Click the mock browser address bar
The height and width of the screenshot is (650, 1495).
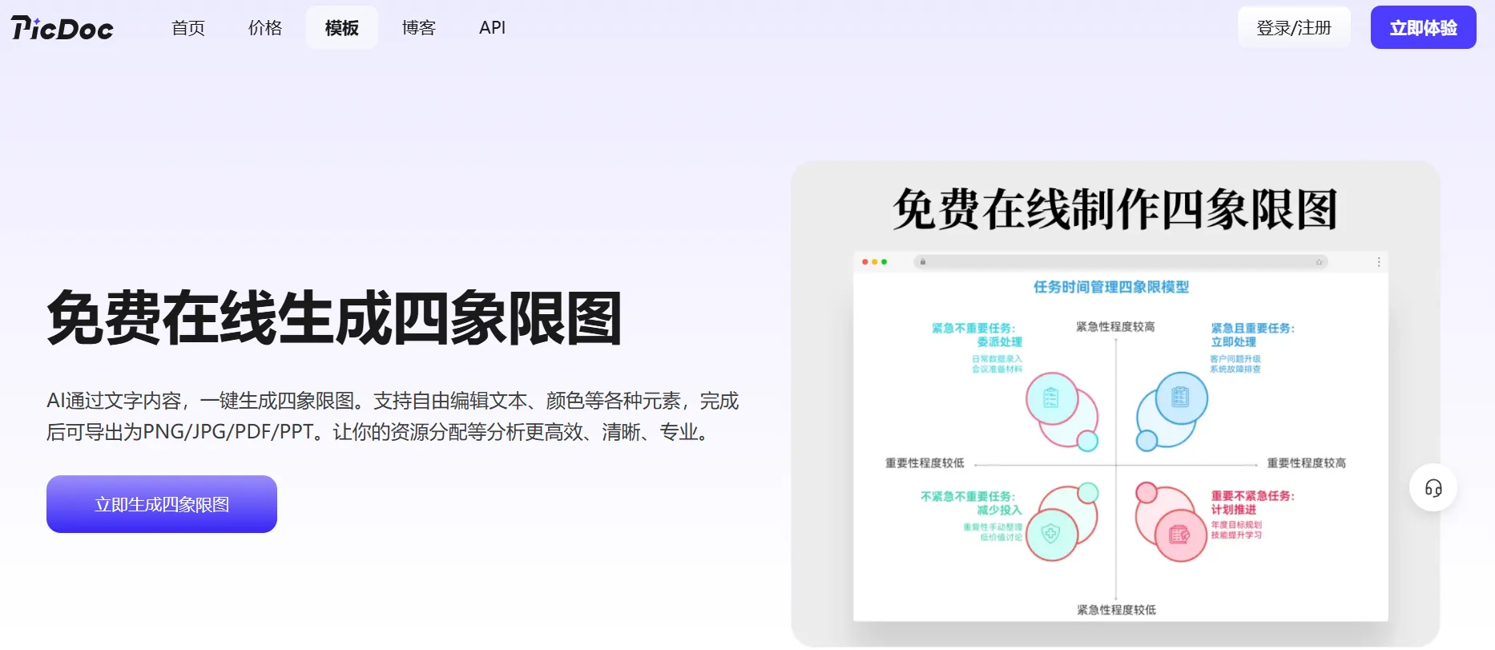1120,262
